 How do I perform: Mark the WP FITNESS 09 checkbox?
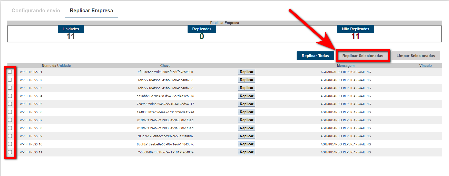tap(10, 136)
